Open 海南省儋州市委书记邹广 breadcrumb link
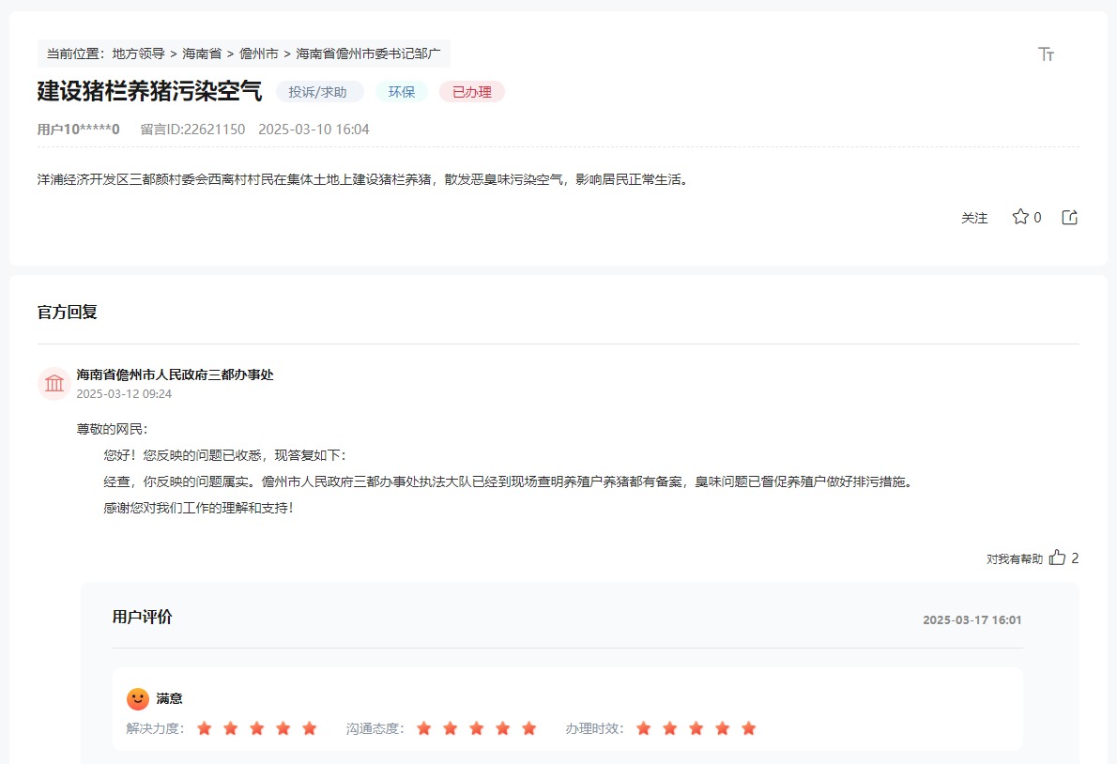 (368, 53)
